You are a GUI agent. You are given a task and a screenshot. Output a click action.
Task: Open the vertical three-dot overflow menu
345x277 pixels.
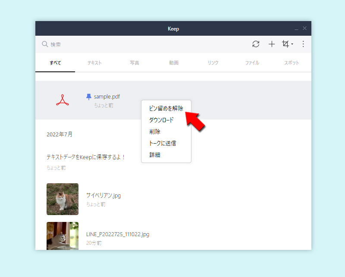(303, 44)
